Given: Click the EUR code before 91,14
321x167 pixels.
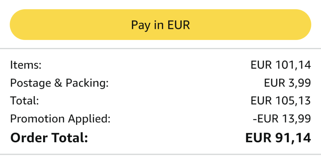Looking at the screenshot, I should pyautogui.click(x=258, y=138).
